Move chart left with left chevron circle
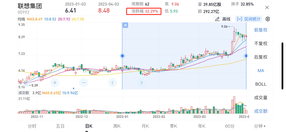 coord(113,83)
